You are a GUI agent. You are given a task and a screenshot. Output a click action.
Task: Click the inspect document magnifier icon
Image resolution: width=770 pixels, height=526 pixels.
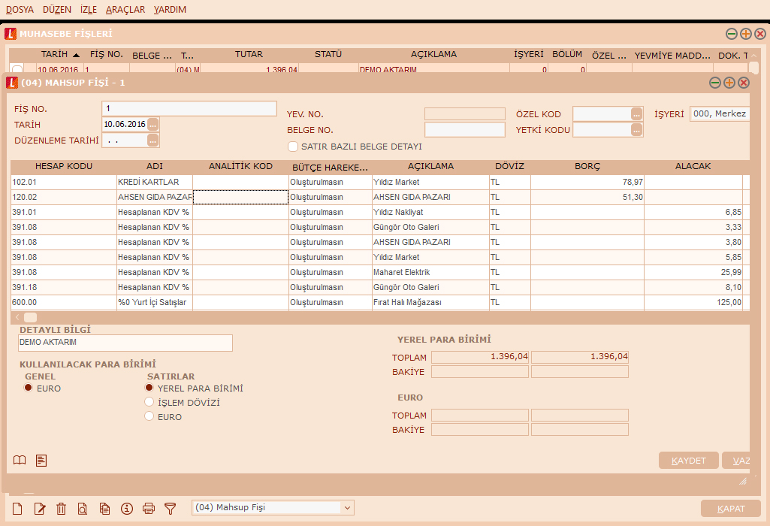pyautogui.click(x=83, y=508)
